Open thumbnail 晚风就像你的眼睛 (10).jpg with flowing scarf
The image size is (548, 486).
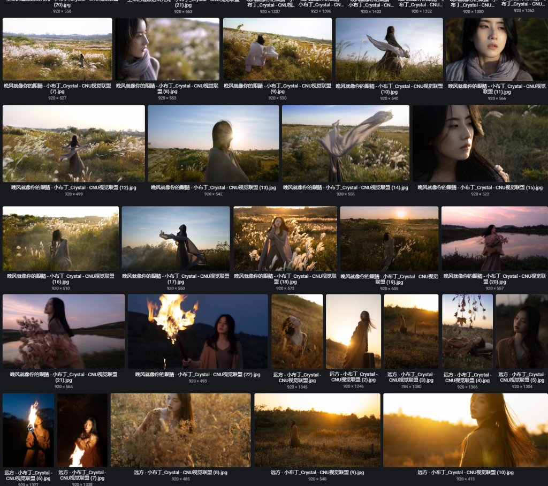click(x=389, y=49)
